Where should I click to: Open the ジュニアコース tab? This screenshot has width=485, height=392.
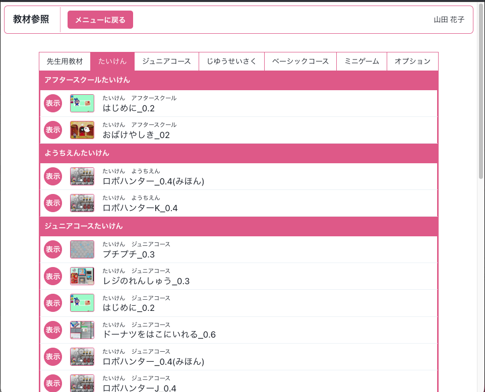coord(166,61)
